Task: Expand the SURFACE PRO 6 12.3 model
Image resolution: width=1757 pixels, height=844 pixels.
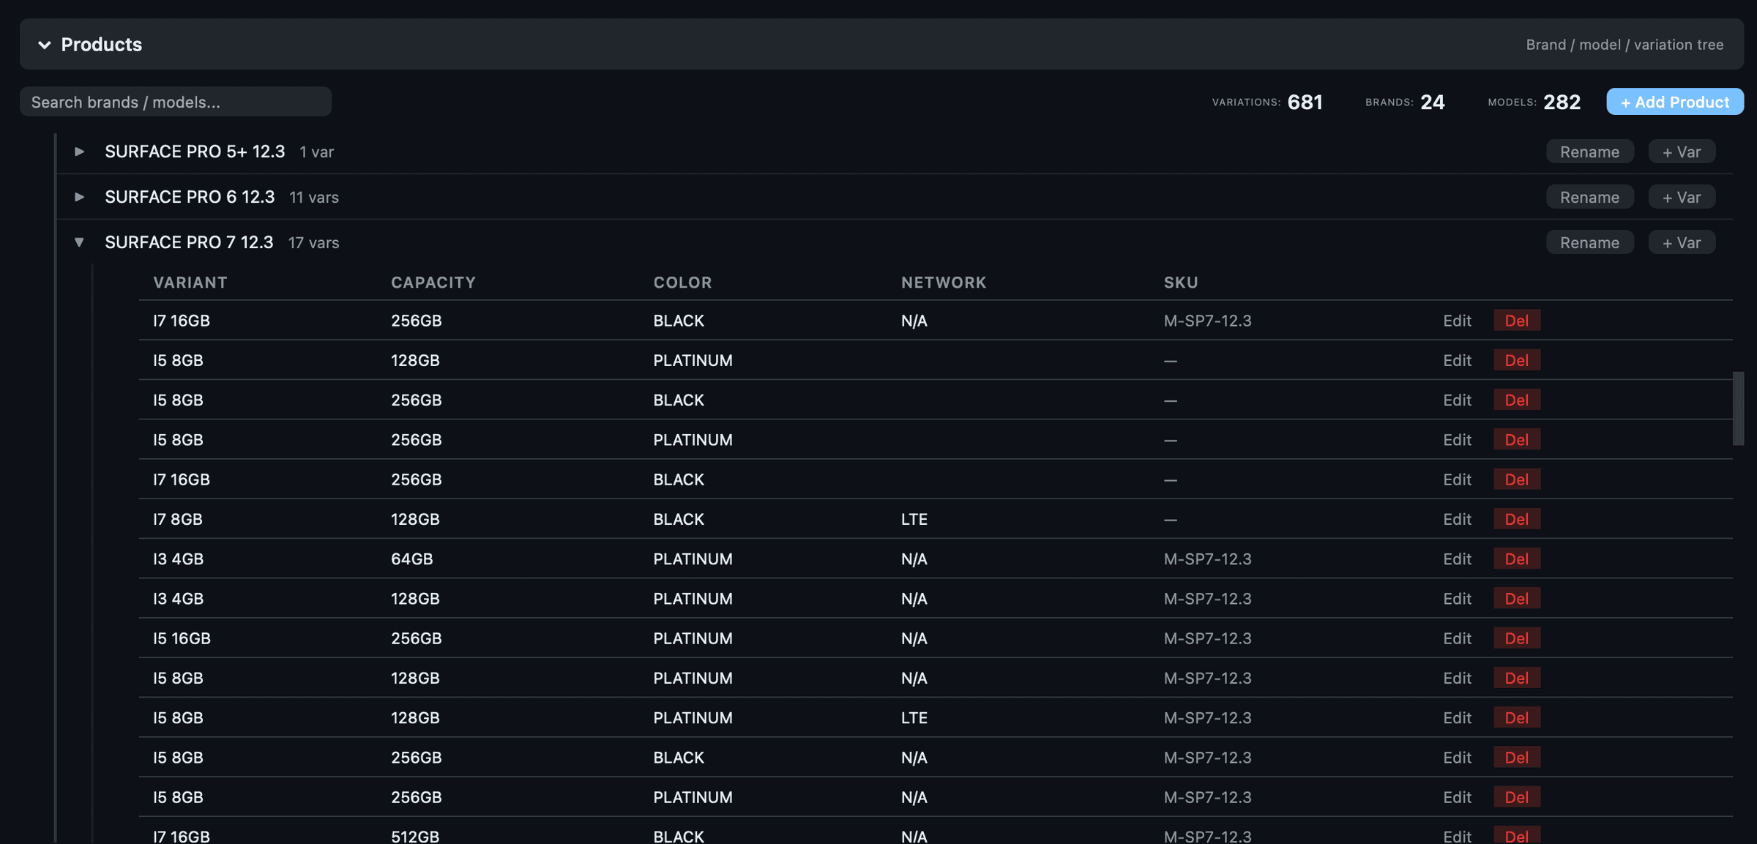Action: (79, 197)
